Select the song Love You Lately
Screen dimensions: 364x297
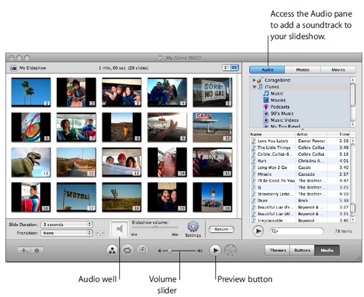[300, 141]
